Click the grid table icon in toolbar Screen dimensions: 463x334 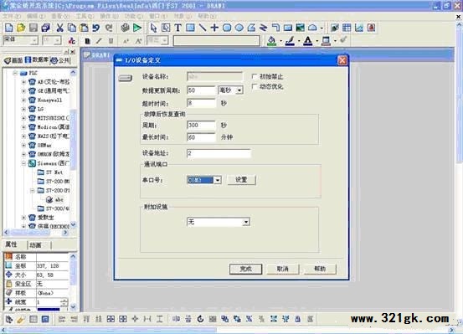347,28
